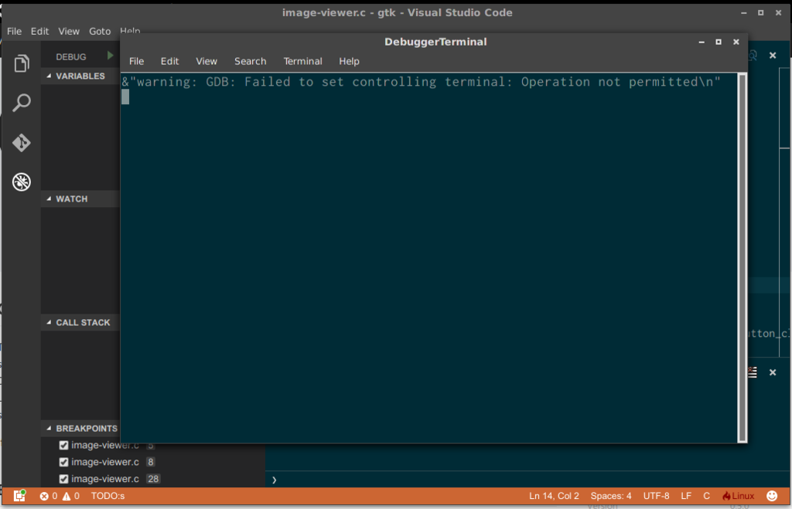Change indentation by clicking Spaces: 4
Image resolution: width=792 pixels, height=509 pixels.
pos(611,496)
